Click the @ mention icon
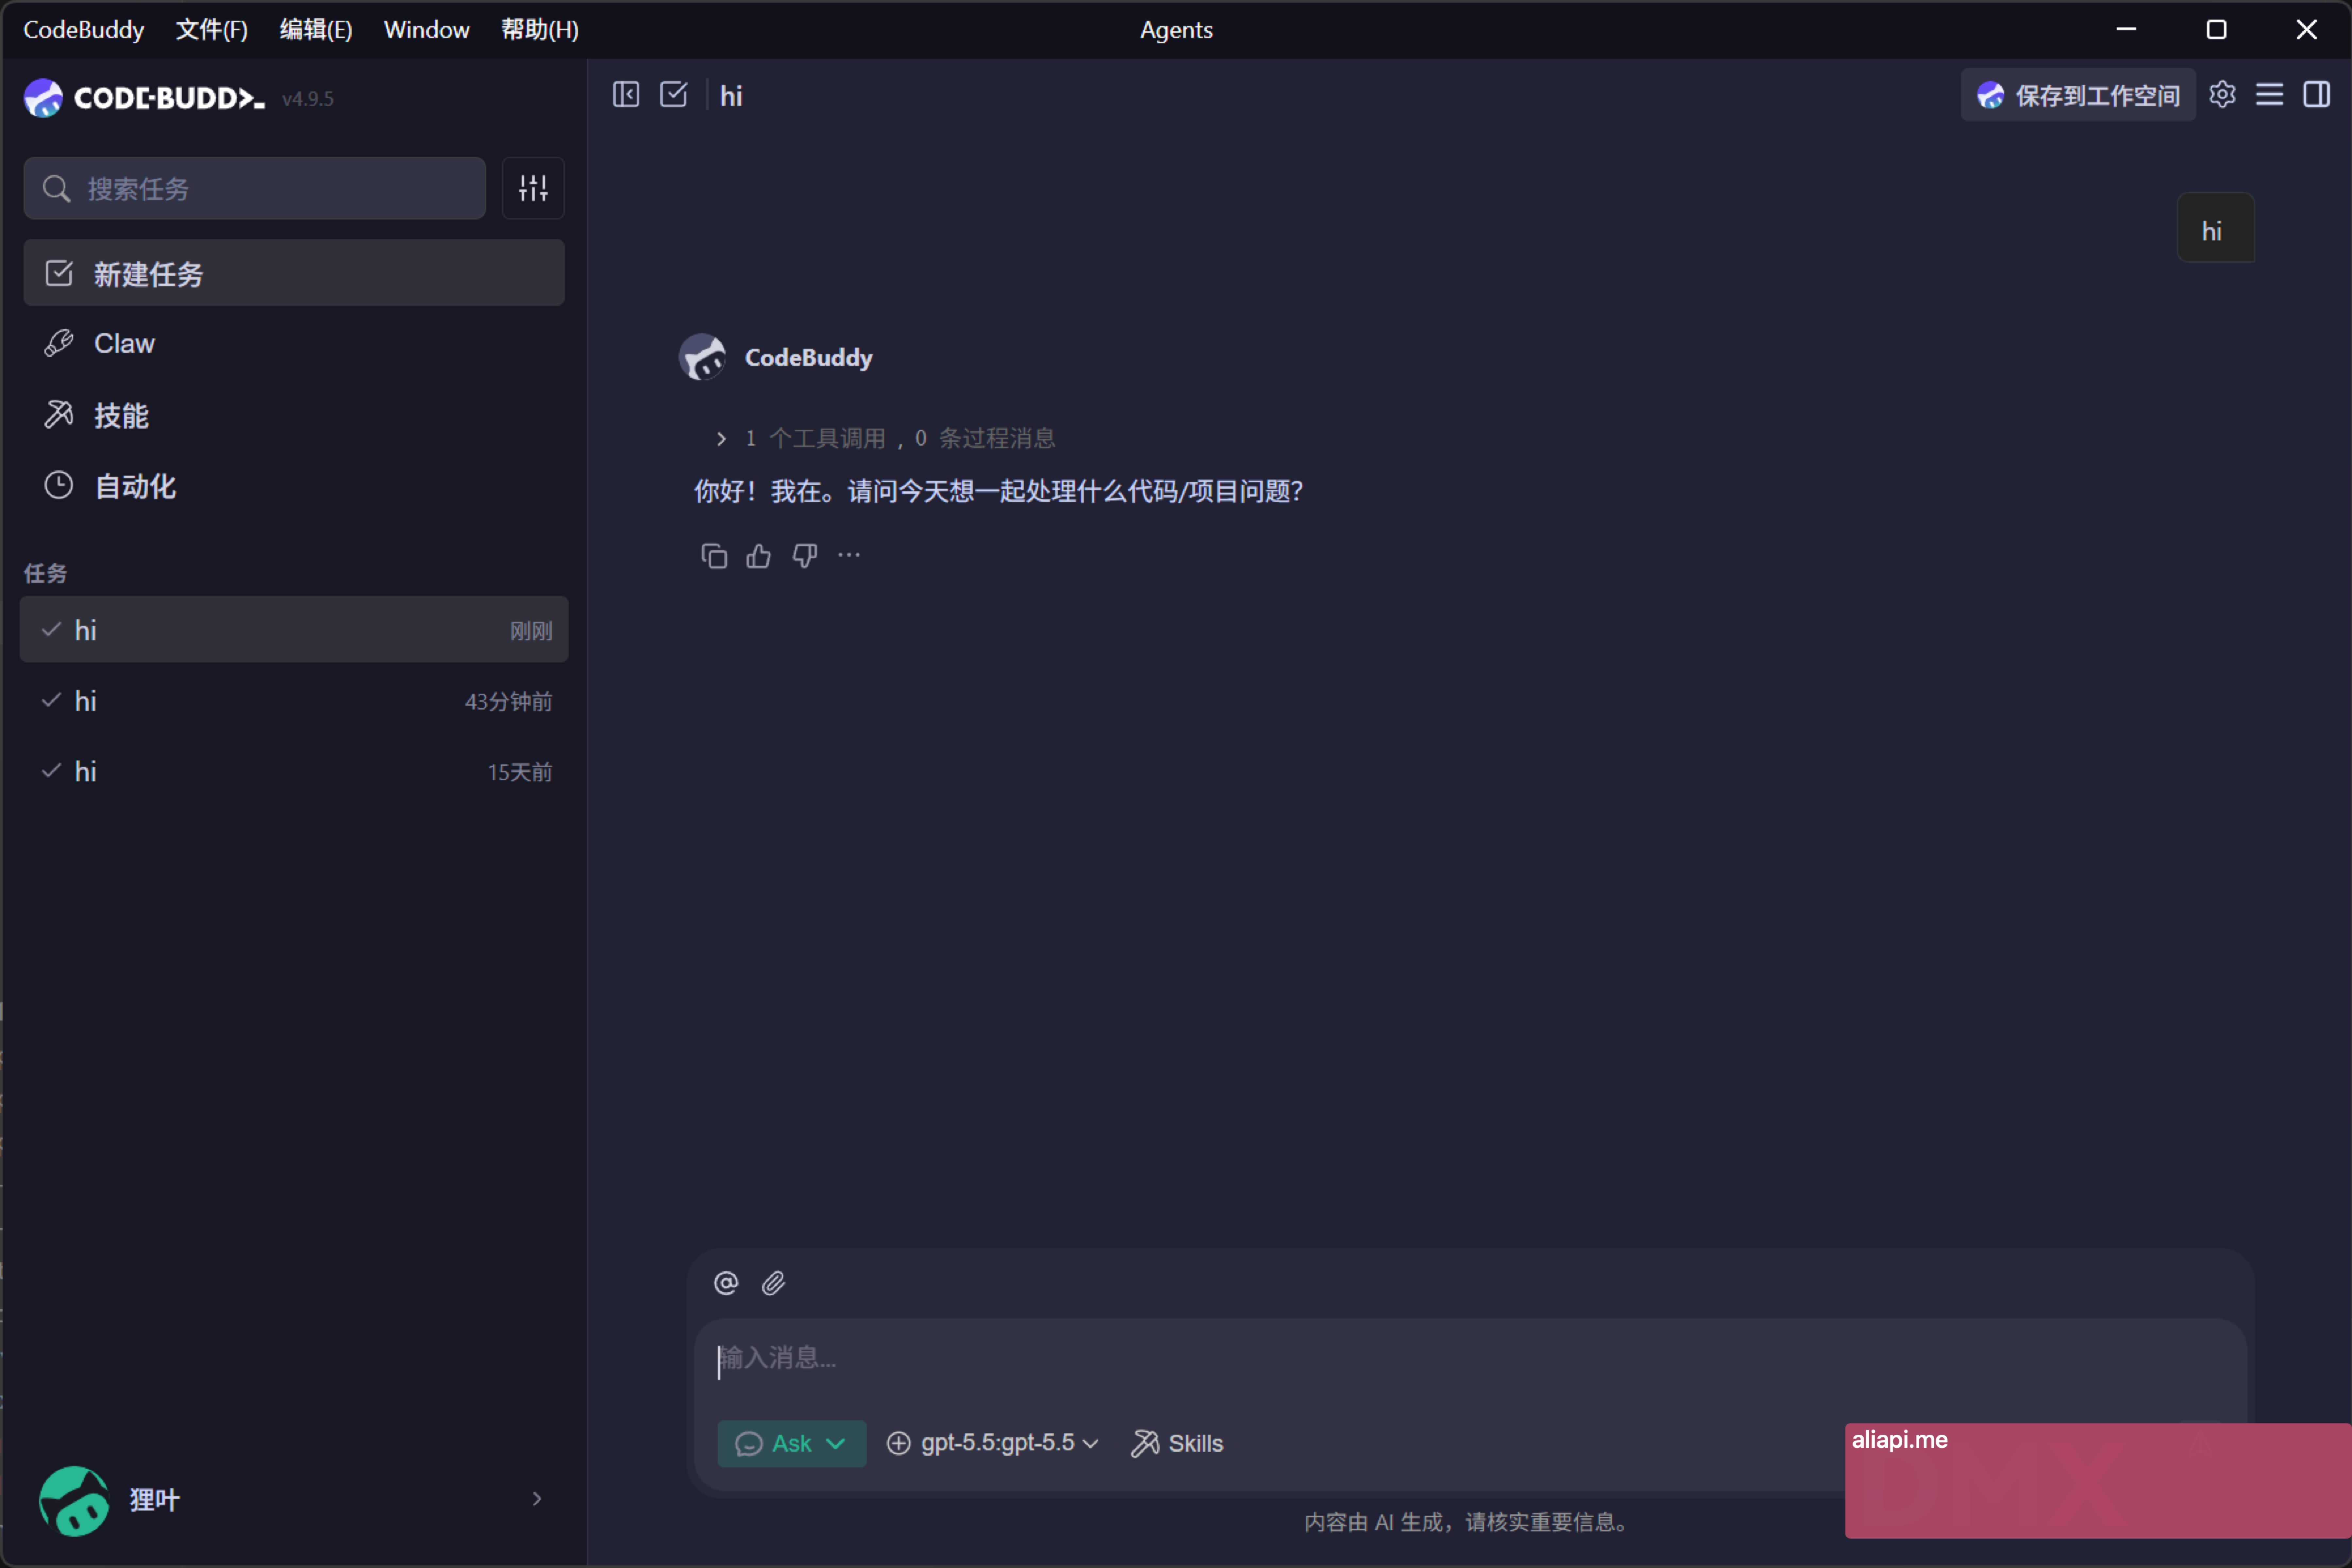 click(x=726, y=1283)
